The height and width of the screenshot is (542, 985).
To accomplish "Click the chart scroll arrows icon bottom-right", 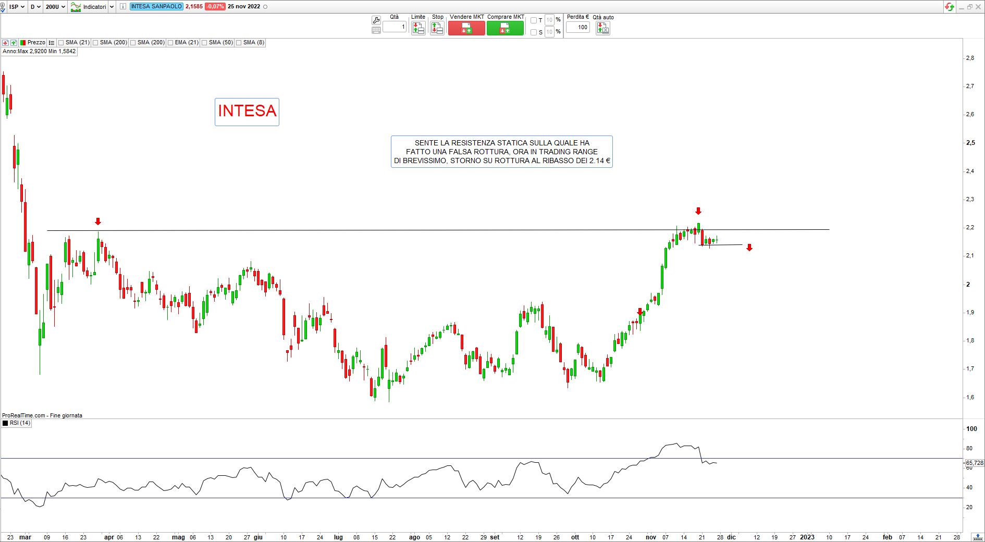I will [x=977, y=537].
